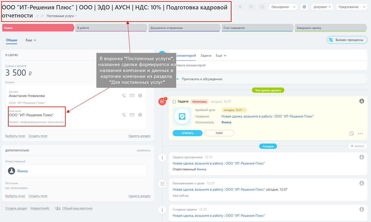The height and width of the screenshot is (222, 371).
Task: Call company ООО "ИТ-Решения Плюс" via phone icon
Action: click(x=124, y=115)
